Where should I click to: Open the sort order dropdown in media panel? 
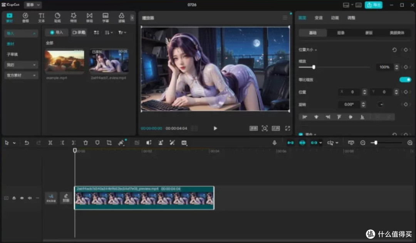click(x=109, y=32)
